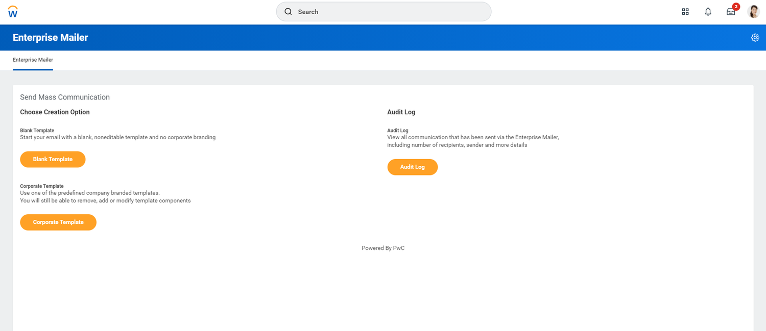
Task: Focus the Search input field
Action: (x=388, y=12)
